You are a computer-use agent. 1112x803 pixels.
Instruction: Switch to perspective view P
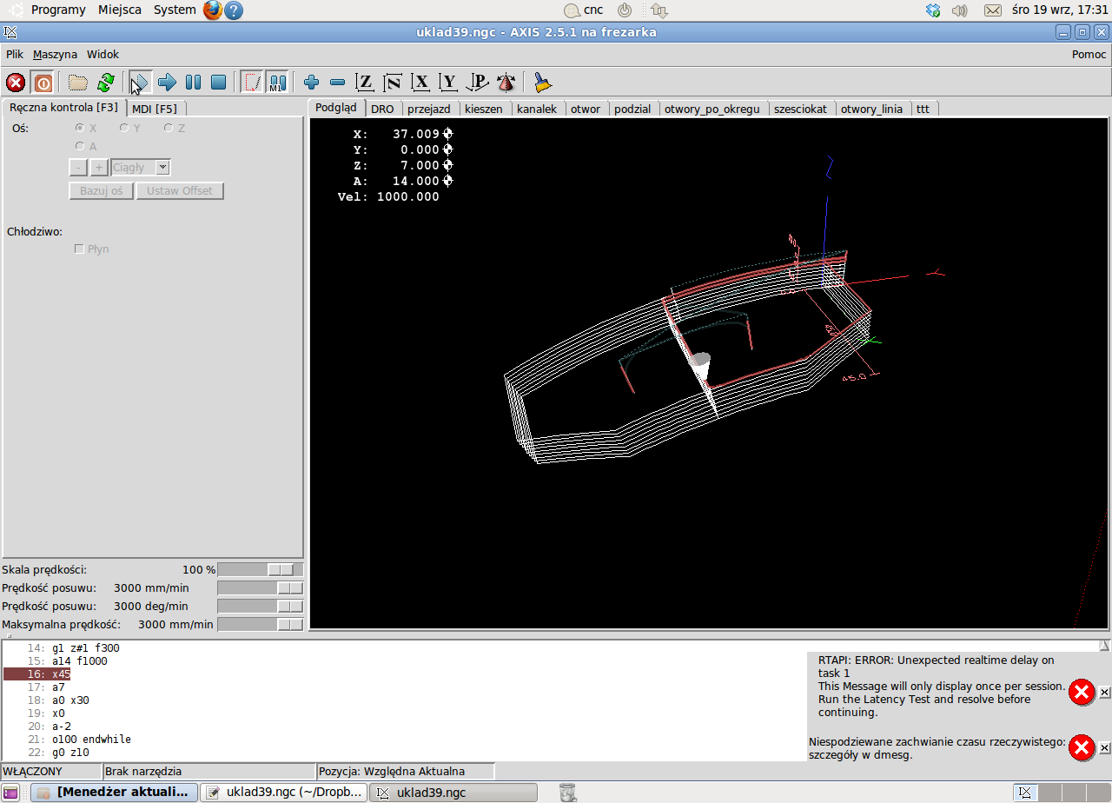click(x=477, y=83)
